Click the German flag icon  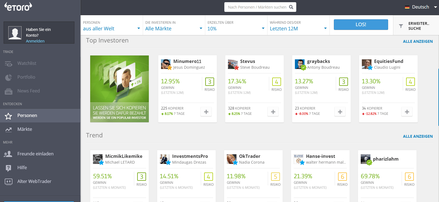(407, 7)
